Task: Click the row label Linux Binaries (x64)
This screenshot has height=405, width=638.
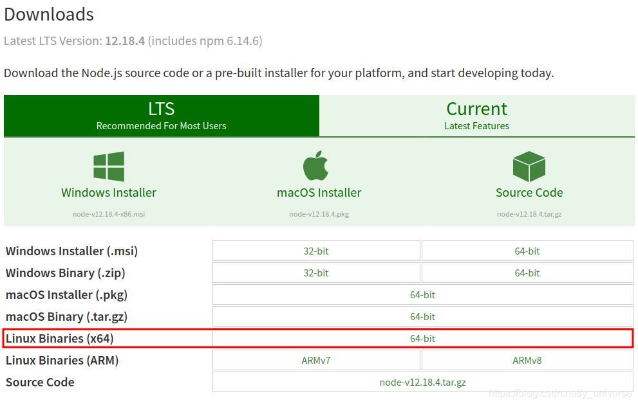Action: 59,338
